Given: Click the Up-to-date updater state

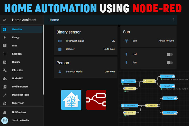Looking at the screenshot, I should [x=109, y=49].
